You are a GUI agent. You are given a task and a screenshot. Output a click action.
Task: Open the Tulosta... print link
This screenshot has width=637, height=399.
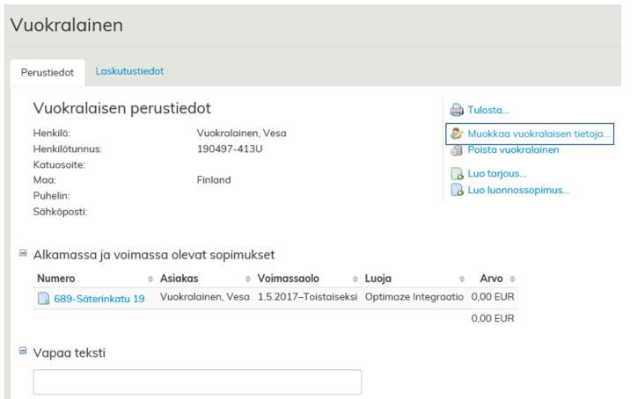(x=488, y=111)
